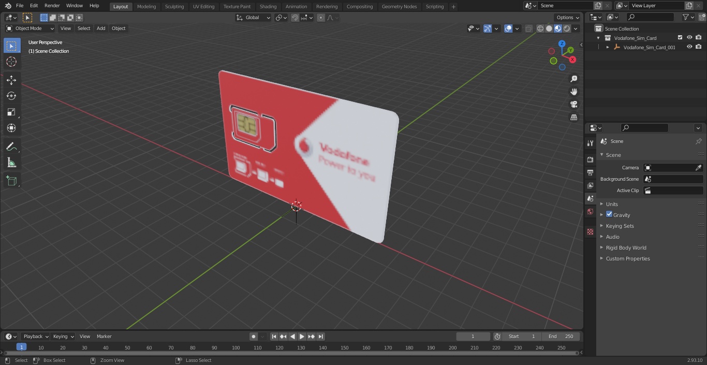The width and height of the screenshot is (707, 365).
Task: Open the Output properties tab
Action: click(590, 172)
